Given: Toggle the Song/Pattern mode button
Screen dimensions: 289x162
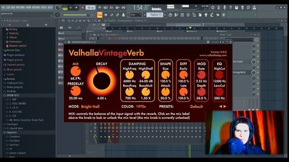Looking at the screenshot, I should coord(65,9).
